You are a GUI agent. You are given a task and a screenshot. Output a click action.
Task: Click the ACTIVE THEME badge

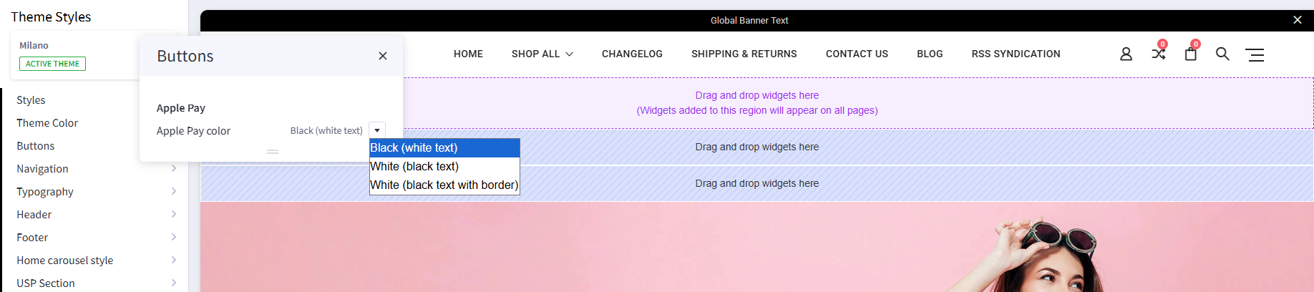pos(52,64)
